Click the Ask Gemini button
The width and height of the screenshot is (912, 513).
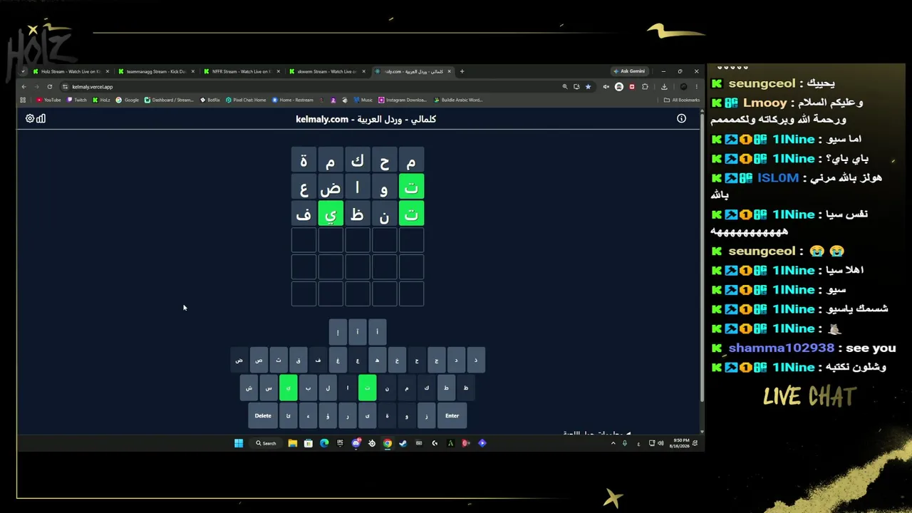630,71
